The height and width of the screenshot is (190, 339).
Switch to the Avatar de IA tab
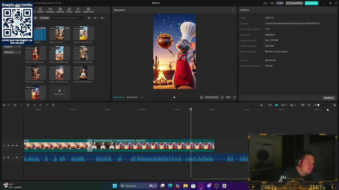tap(88, 10)
